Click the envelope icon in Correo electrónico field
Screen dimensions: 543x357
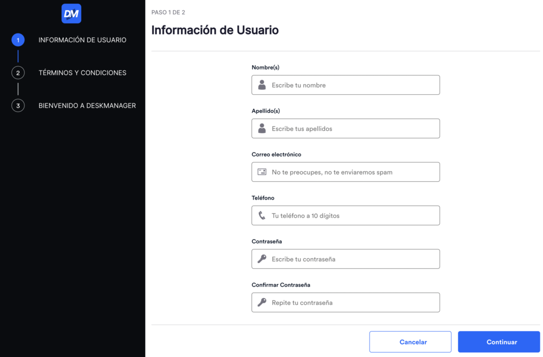pyautogui.click(x=262, y=171)
